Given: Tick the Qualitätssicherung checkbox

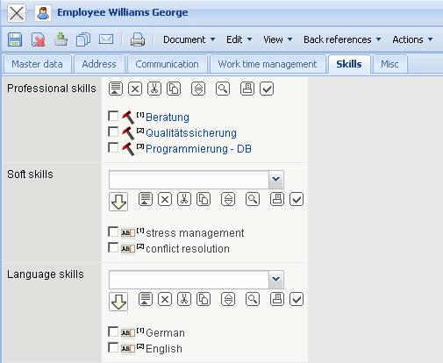Looking at the screenshot, I should click(x=113, y=132).
